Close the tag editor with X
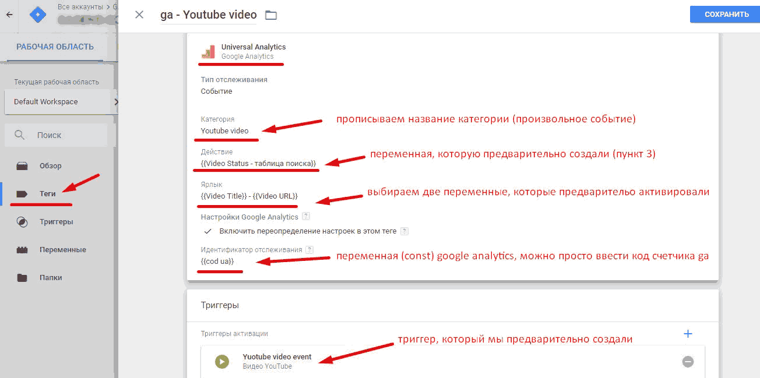Image resolution: width=760 pixels, height=378 pixels. point(139,15)
